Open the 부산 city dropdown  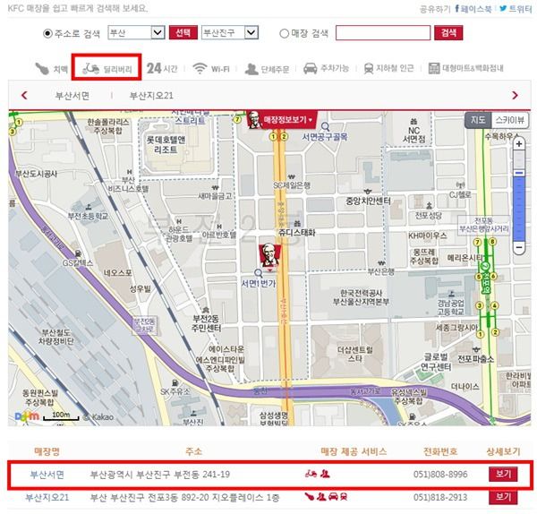point(136,32)
